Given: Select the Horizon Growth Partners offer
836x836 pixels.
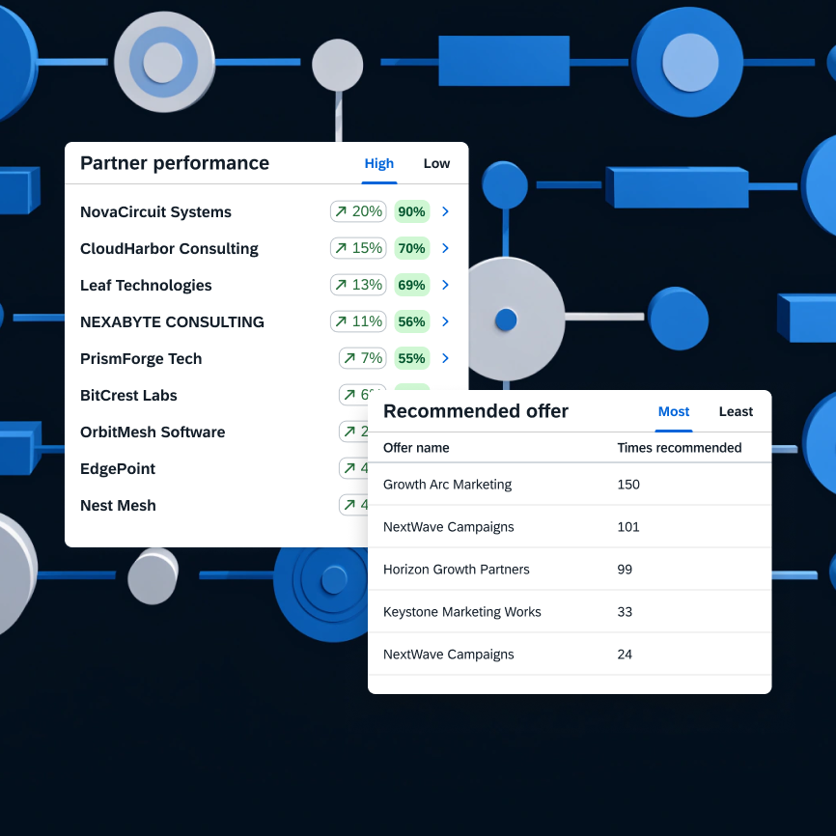Looking at the screenshot, I should coord(456,570).
